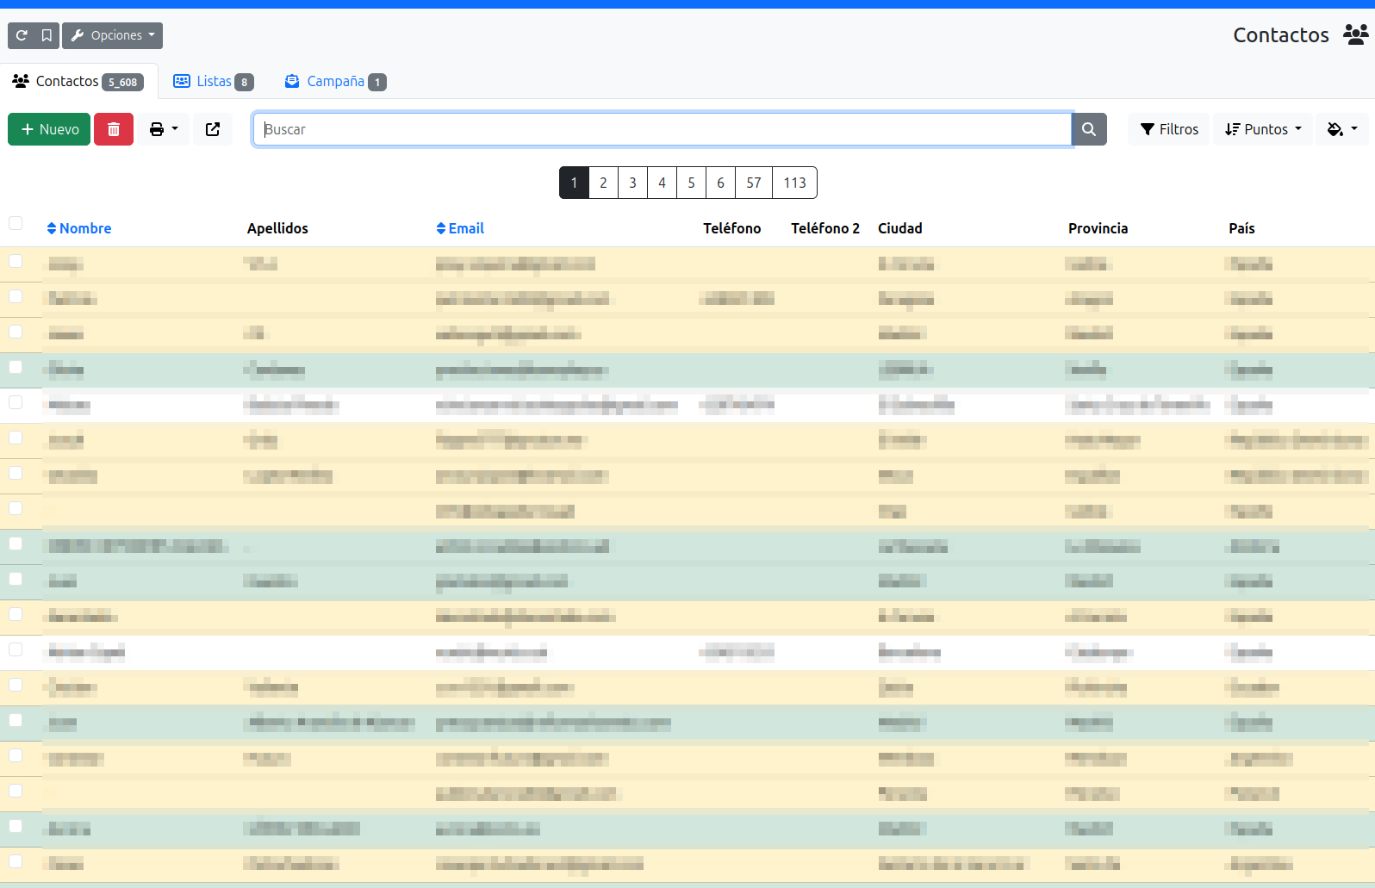The width and height of the screenshot is (1375, 888).
Task: Click the export external-link icon
Action: [213, 129]
